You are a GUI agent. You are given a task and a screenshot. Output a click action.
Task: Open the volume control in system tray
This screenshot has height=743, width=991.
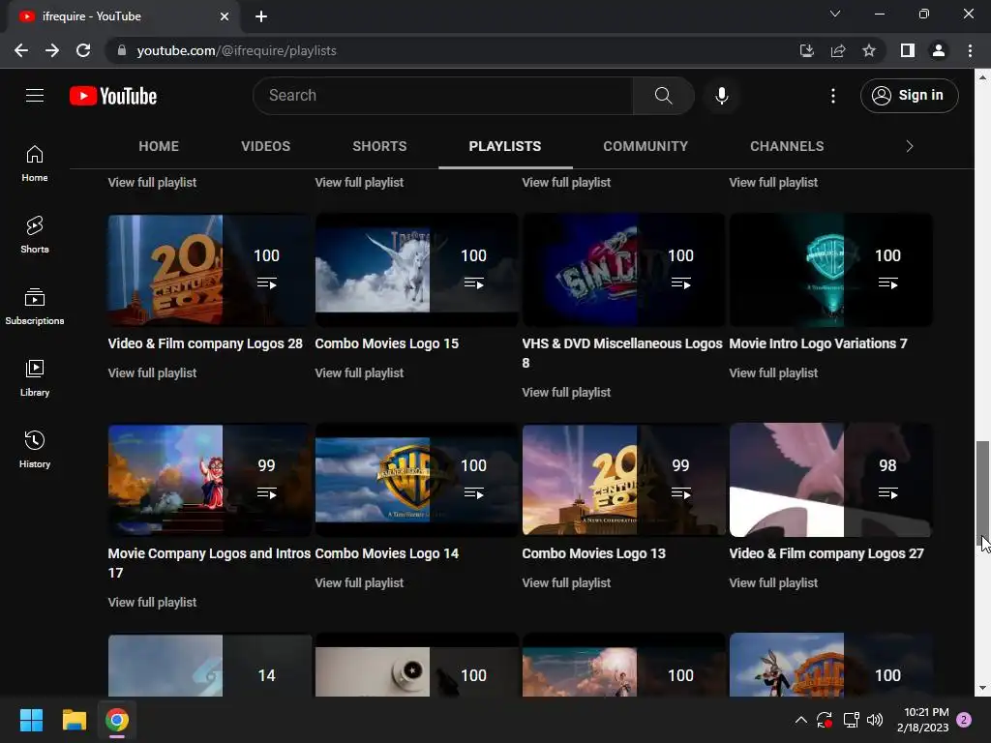coord(875,720)
